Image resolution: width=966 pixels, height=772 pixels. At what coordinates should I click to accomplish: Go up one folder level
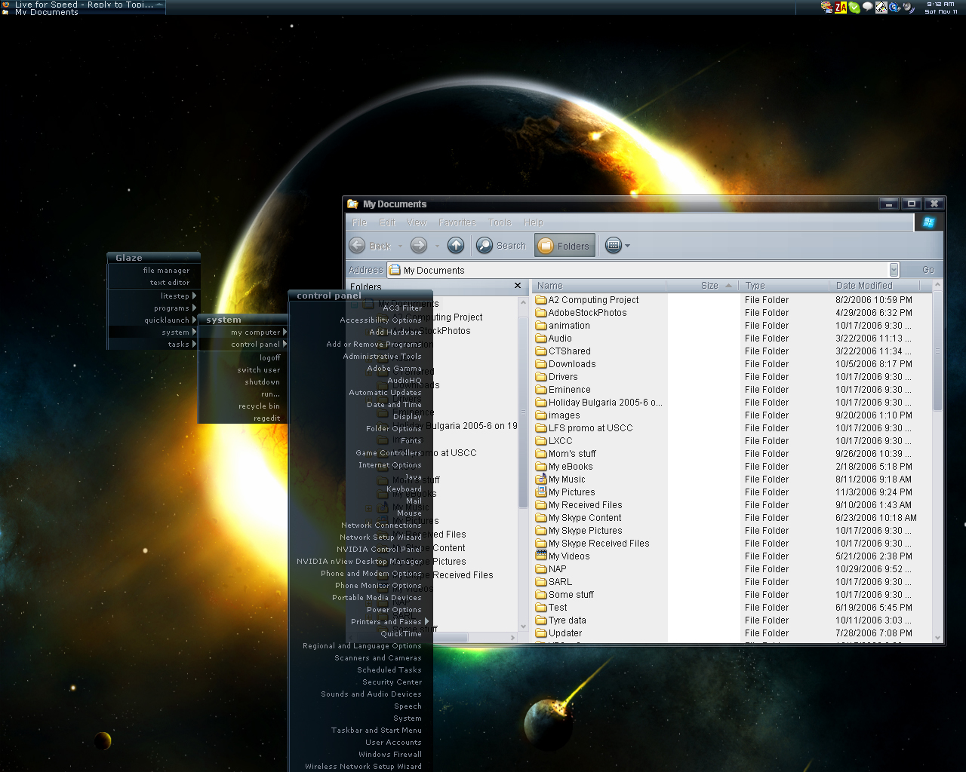pyautogui.click(x=456, y=245)
